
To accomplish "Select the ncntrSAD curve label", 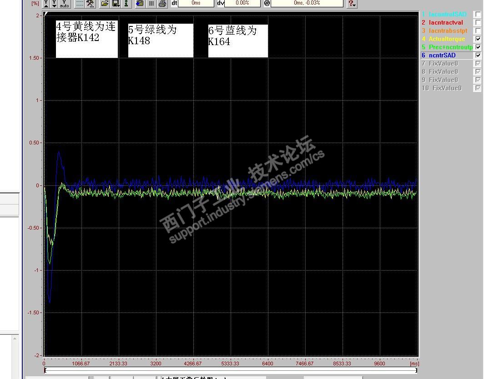I will tap(442, 55).
